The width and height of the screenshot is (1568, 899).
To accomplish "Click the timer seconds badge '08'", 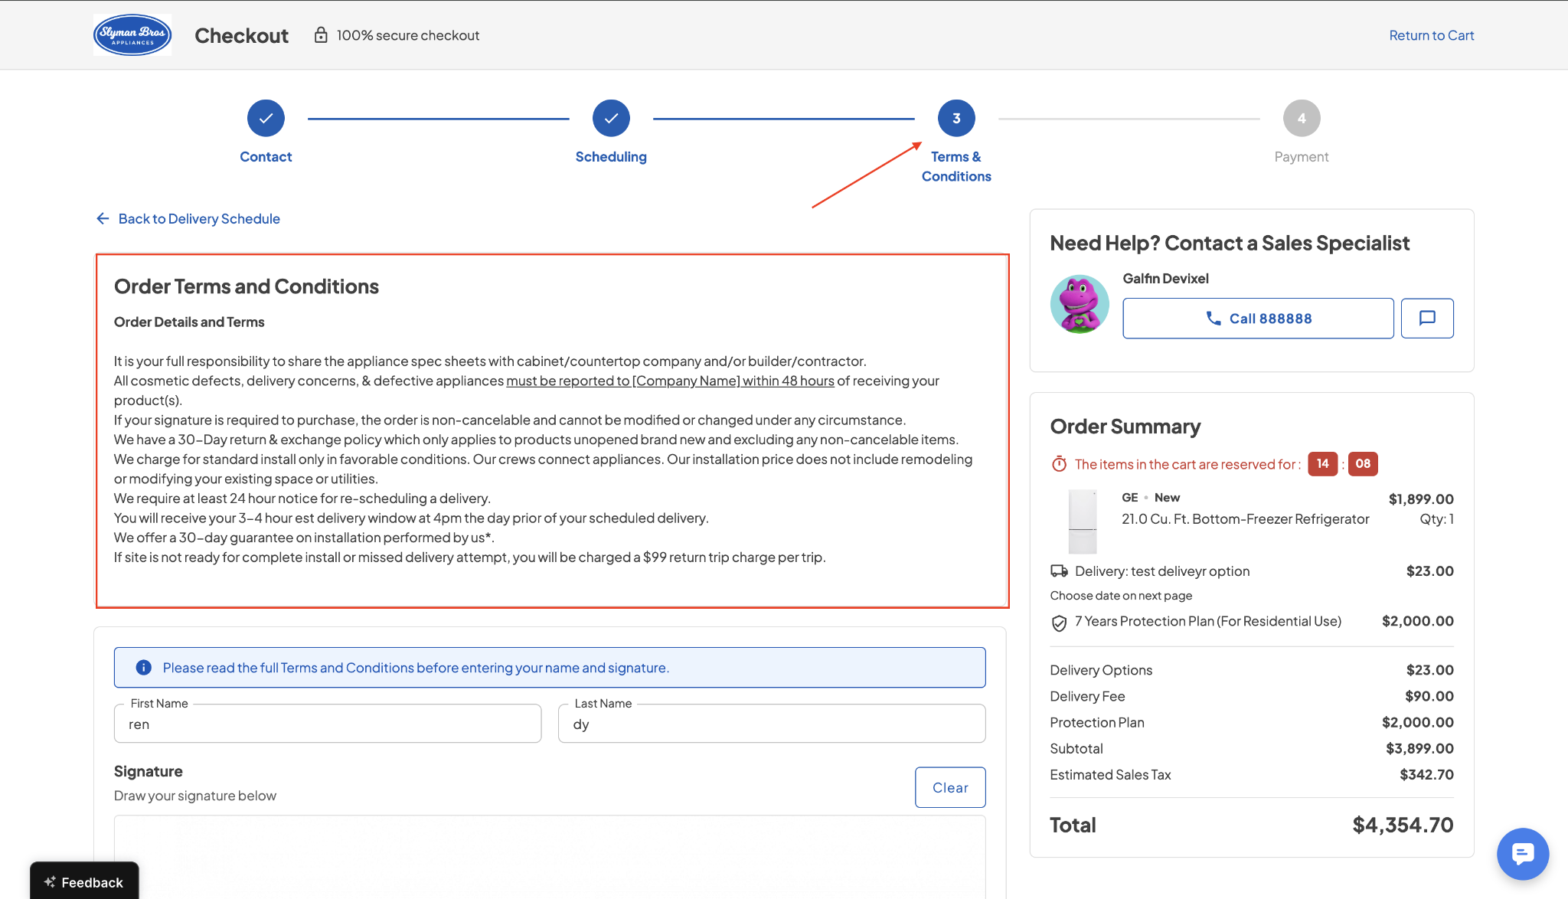I will tap(1363, 463).
